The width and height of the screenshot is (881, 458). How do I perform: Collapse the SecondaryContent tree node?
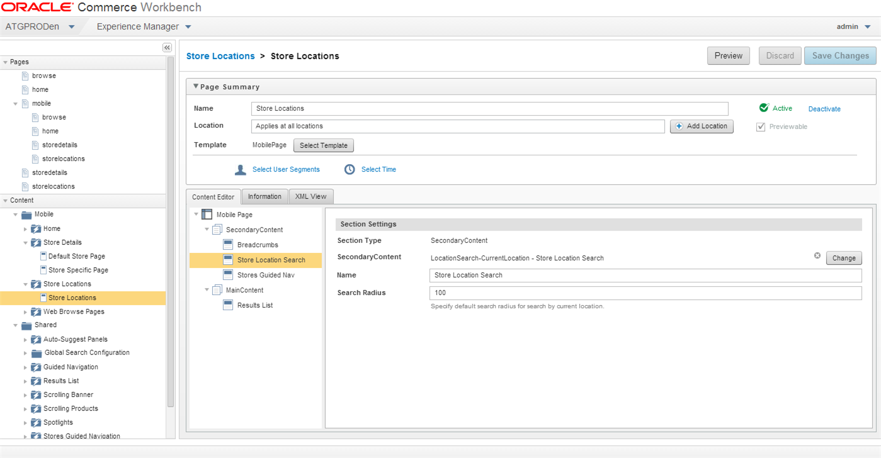[x=207, y=230]
